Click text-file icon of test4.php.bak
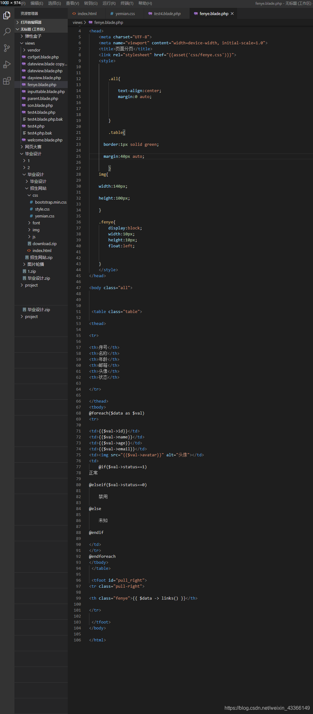The image size is (313, 714). [24, 133]
